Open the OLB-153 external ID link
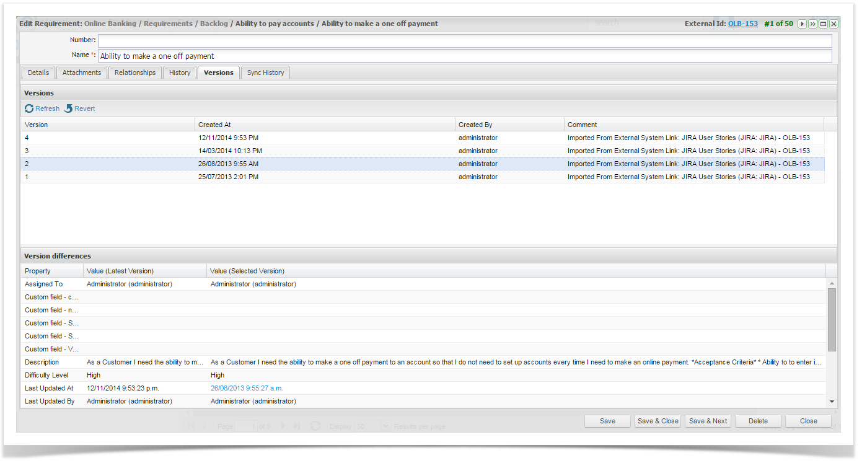The image size is (862, 463). click(x=742, y=24)
